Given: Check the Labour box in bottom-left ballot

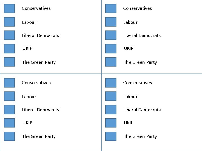Looking at the screenshot, I should (x=10, y=96).
